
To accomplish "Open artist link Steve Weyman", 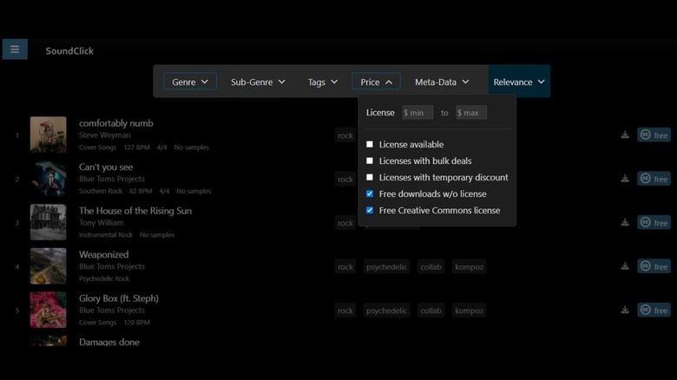I will pyautogui.click(x=104, y=135).
